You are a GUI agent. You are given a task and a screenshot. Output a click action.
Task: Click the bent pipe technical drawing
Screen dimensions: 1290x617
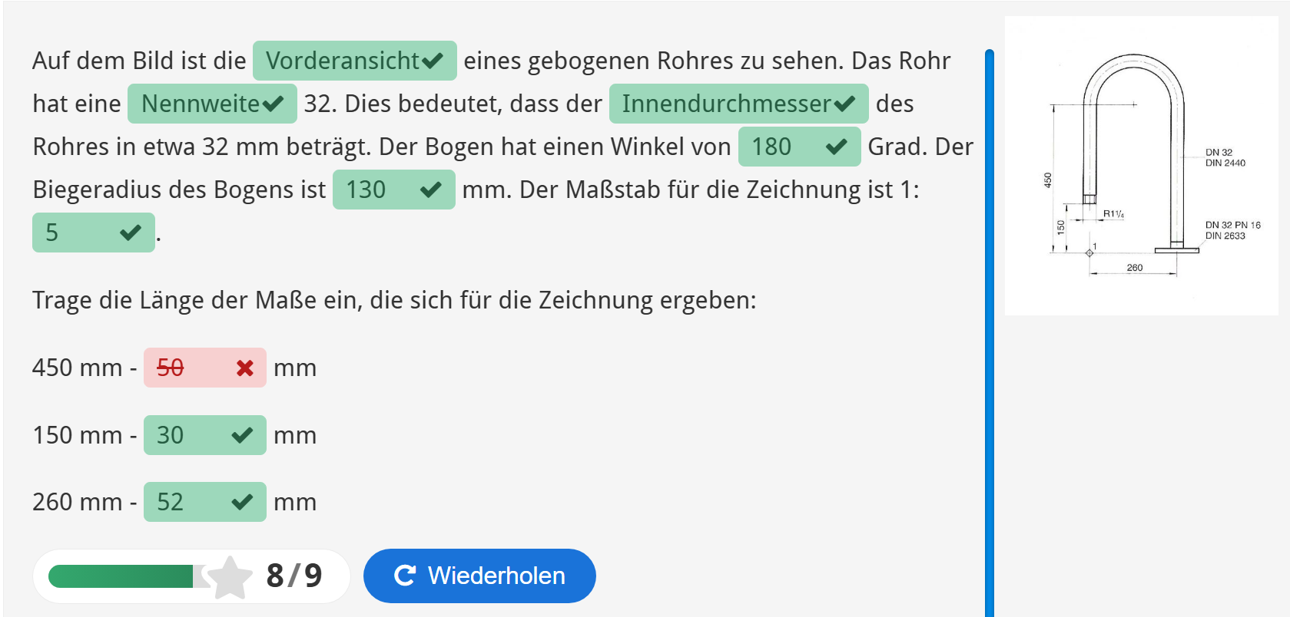pos(1141,166)
